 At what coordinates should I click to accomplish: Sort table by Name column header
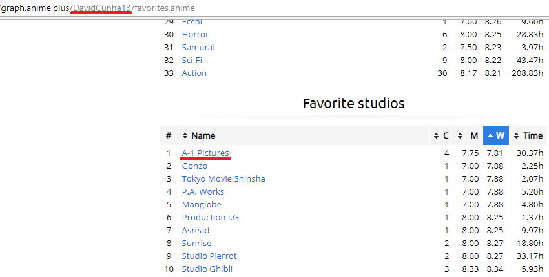point(203,135)
